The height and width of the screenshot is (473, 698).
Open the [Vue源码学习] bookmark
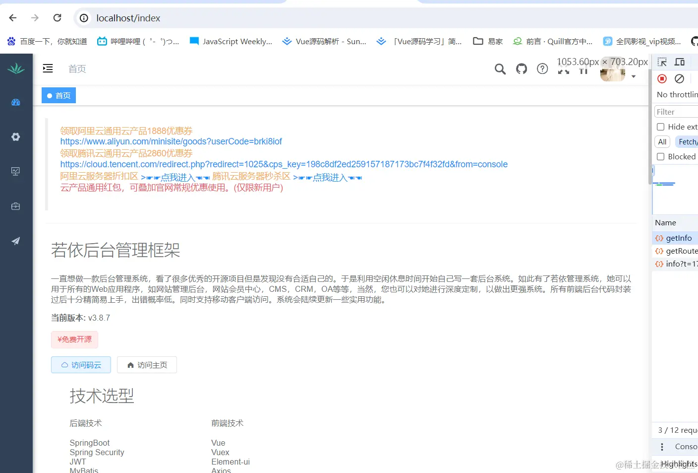(419, 41)
